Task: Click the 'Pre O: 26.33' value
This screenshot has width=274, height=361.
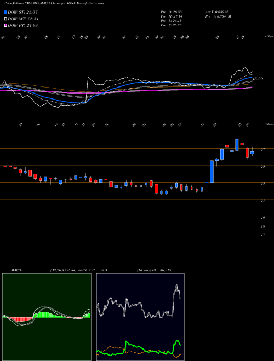Action: (x=171, y=12)
